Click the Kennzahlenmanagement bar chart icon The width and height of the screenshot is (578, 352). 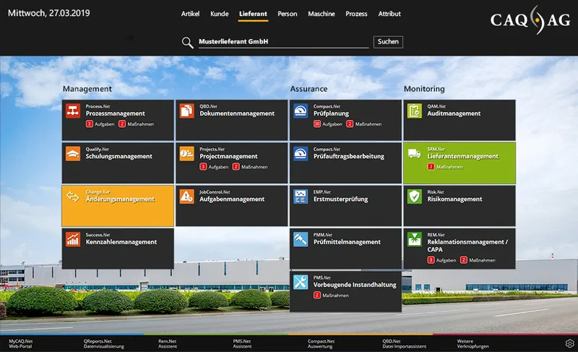click(73, 239)
